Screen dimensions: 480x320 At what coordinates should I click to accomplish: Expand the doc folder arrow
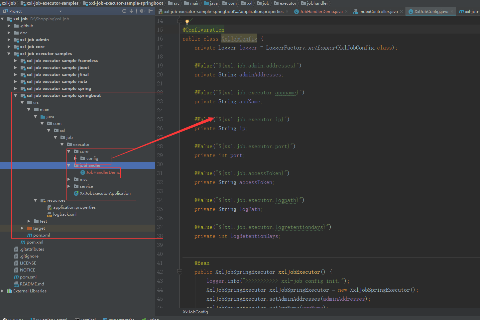tap(9, 33)
